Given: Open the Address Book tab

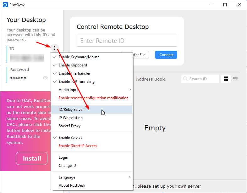Looking at the screenshot, I should click(150, 79).
